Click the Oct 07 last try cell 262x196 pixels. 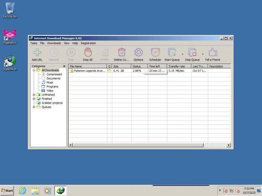199,71
